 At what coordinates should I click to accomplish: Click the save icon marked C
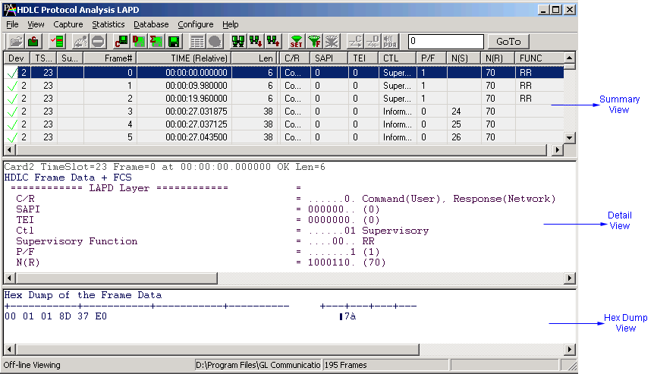click(x=121, y=42)
